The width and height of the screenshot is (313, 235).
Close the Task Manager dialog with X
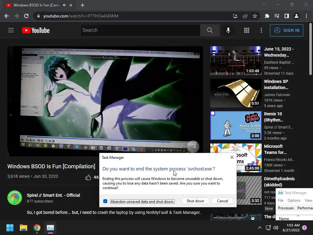coord(232,157)
